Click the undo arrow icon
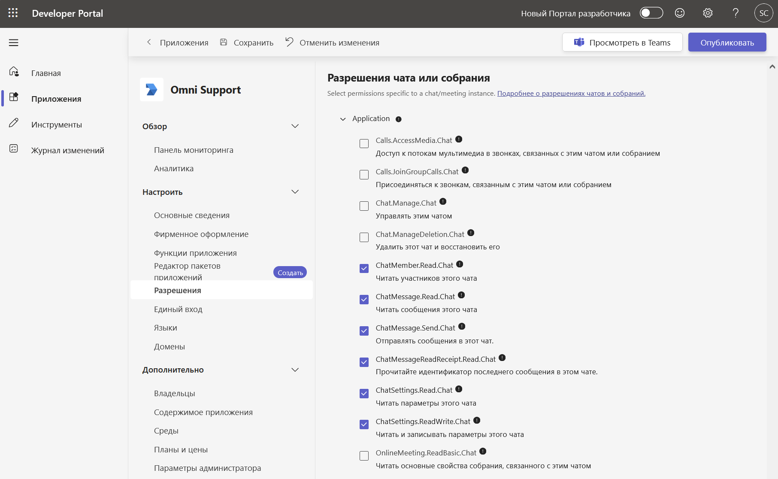Viewport: 778px width, 479px height. tap(290, 42)
